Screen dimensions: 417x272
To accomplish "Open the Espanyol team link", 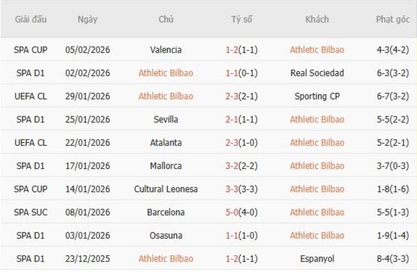I will (x=316, y=259).
